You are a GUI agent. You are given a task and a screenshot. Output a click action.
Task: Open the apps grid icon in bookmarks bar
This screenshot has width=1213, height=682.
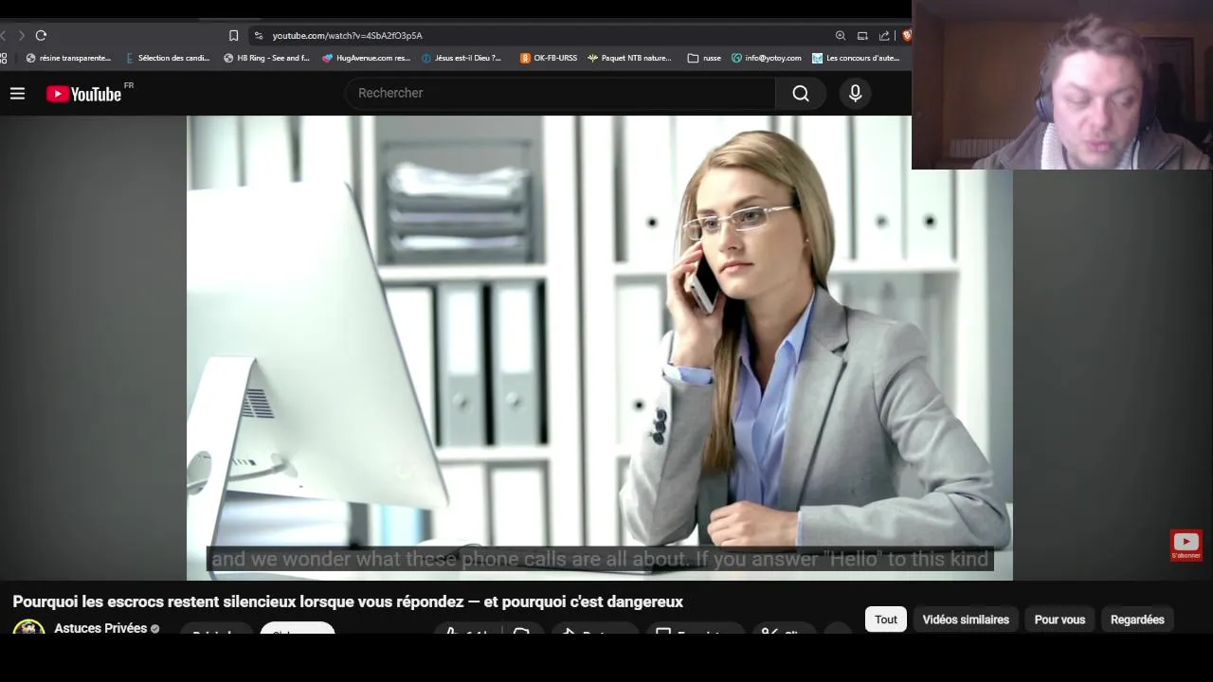pyautogui.click(x=4, y=58)
